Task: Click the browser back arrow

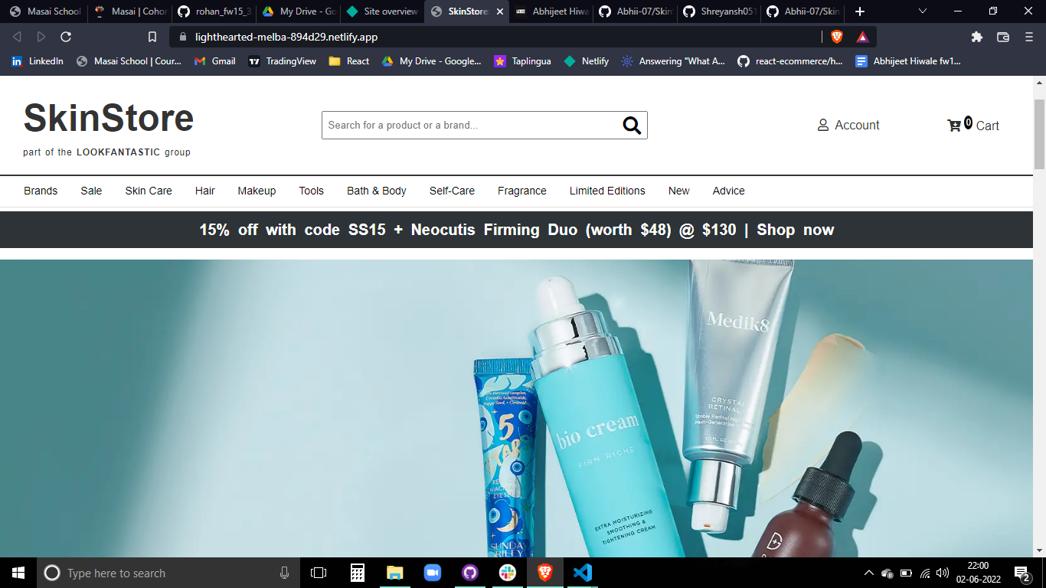Action: coord(17,37)
